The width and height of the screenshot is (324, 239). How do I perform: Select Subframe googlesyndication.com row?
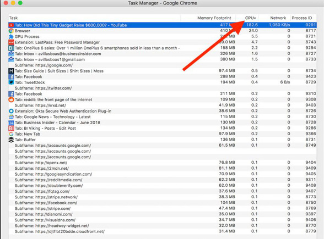tap(163, 174)
